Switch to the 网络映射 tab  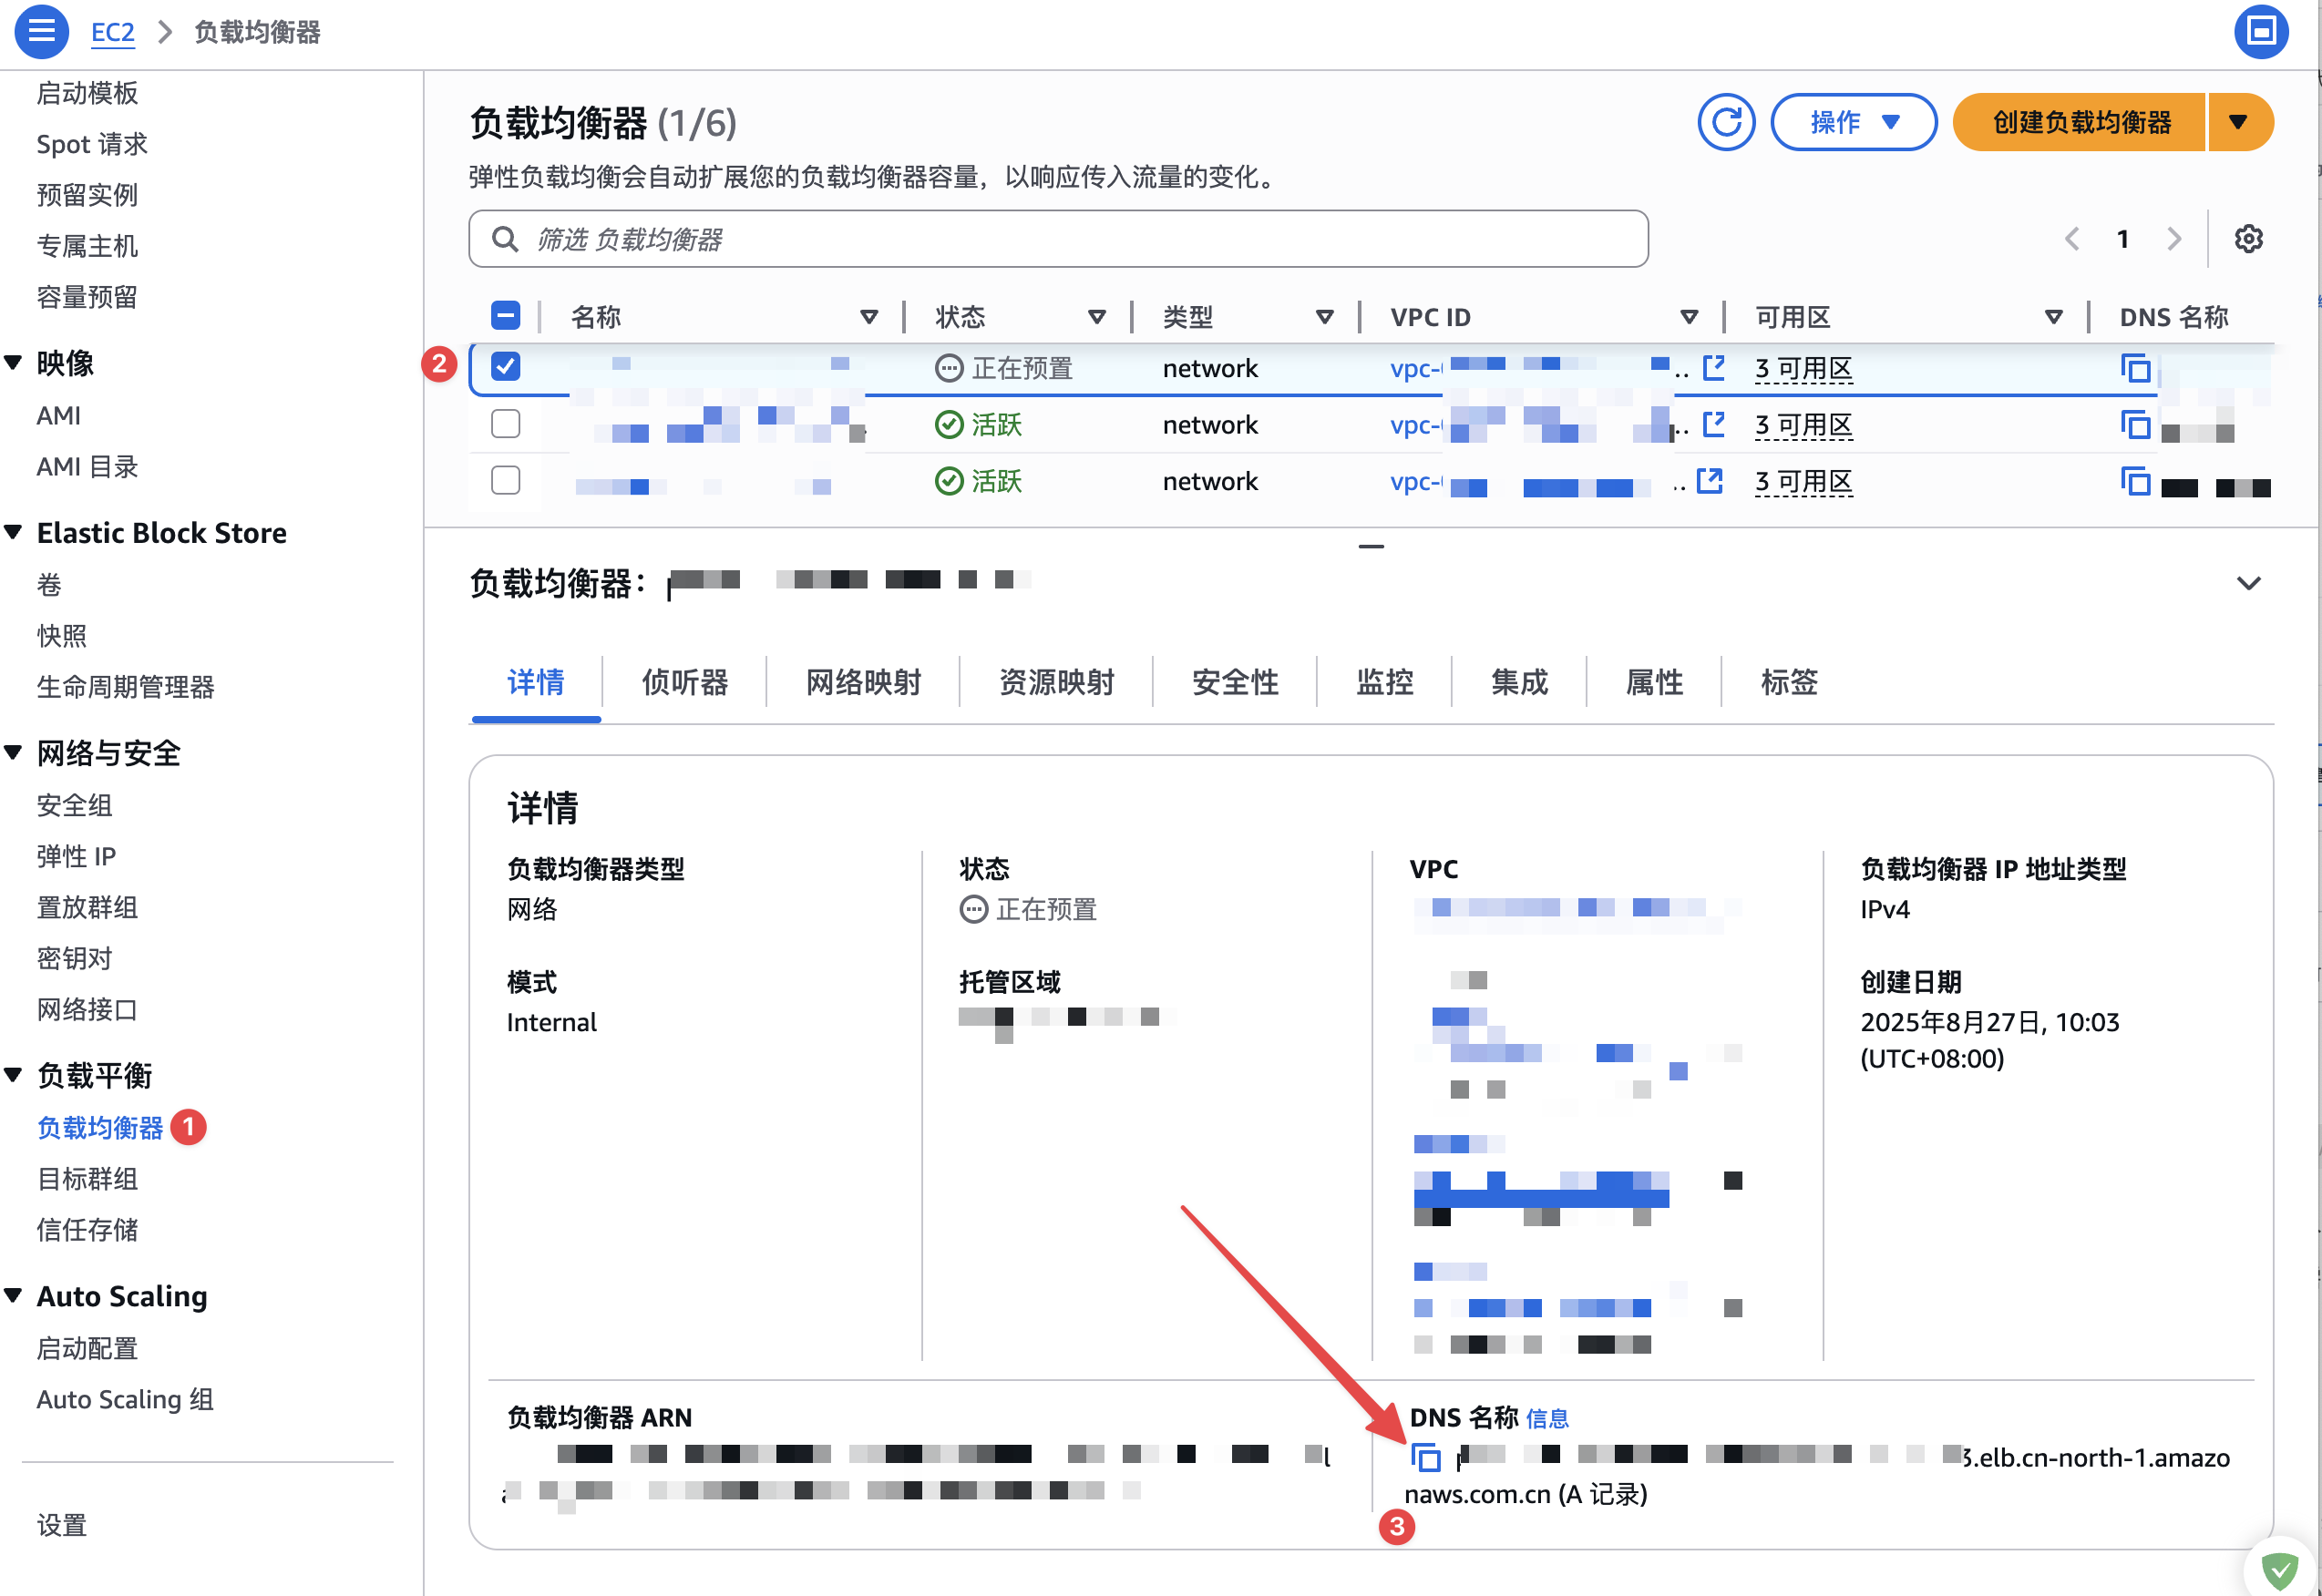863,682
